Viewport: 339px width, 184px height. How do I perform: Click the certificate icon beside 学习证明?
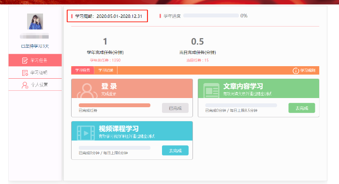coord(25,73)
